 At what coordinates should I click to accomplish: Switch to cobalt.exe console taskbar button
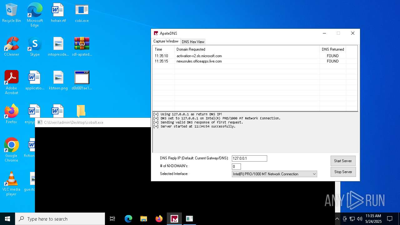coord(189,219)
